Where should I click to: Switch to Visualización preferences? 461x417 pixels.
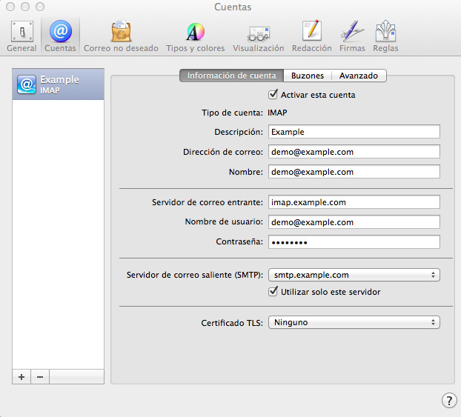click(x=258, y=36)
